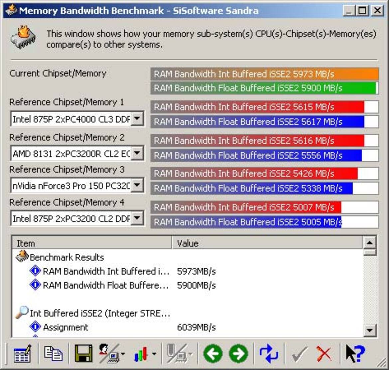Screen dimensions: 389x370
Task: Refresh results with the blue arrows icon
Action: click(269, 354)
